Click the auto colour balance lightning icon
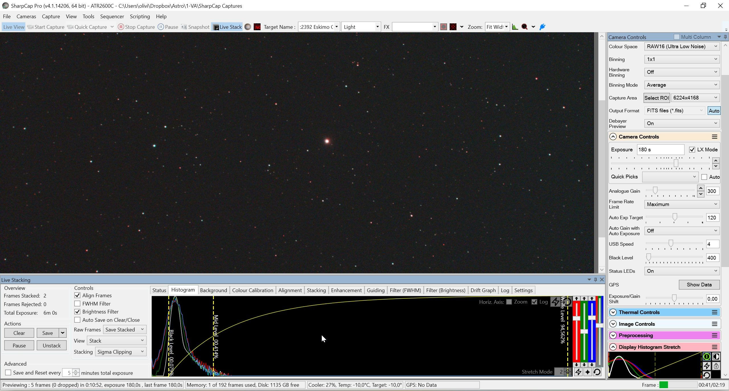 pyautogui.click(x=578, y=372)
